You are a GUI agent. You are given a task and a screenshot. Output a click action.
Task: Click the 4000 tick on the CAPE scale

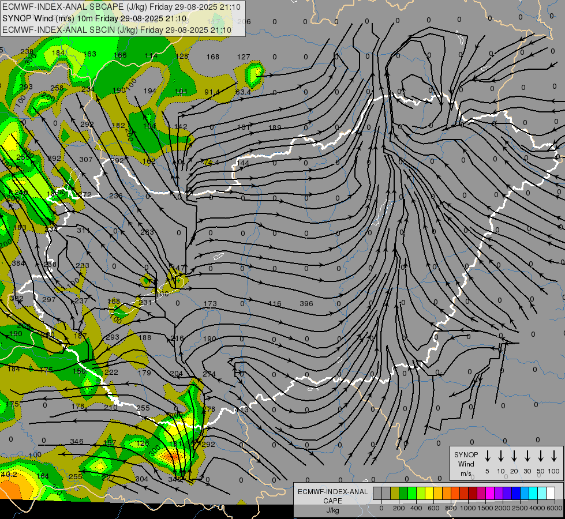click(537, 508)
